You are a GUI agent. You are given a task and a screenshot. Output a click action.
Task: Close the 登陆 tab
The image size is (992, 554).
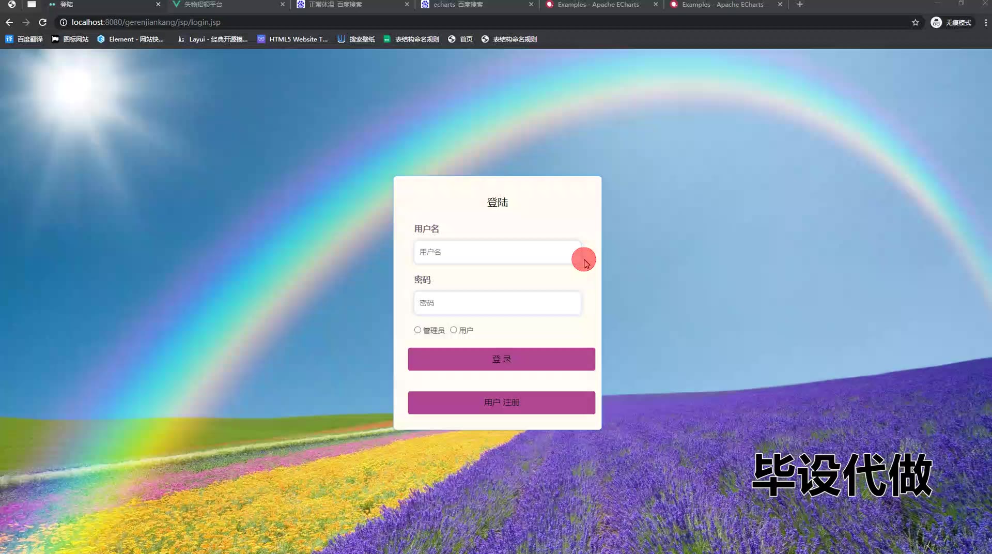click(158, 5)
